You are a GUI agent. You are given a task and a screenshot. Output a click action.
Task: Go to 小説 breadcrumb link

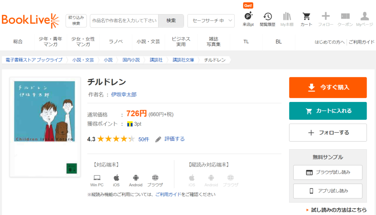pos(108,60)
